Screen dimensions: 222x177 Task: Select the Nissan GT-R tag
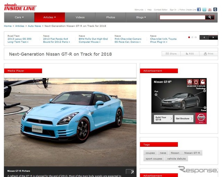tap(192, 153)
